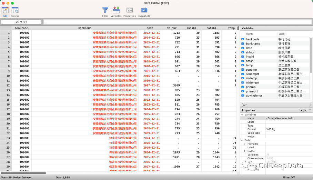Focus the variables search field
This screenshot has width=313, height=180.
[276, 105]
